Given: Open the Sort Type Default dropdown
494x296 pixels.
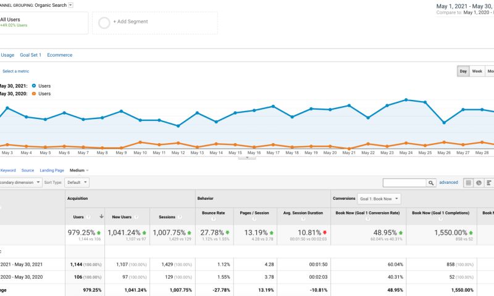Looking at the screenshot, I should pos(77,183).
